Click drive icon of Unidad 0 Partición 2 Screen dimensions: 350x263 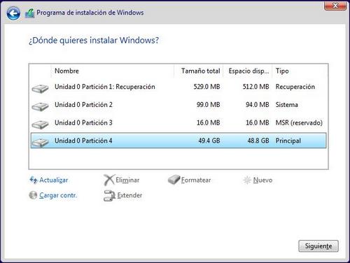(40, 107)
